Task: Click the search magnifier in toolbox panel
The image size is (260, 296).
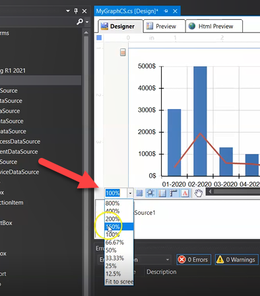Action: [x=80, y=22]
